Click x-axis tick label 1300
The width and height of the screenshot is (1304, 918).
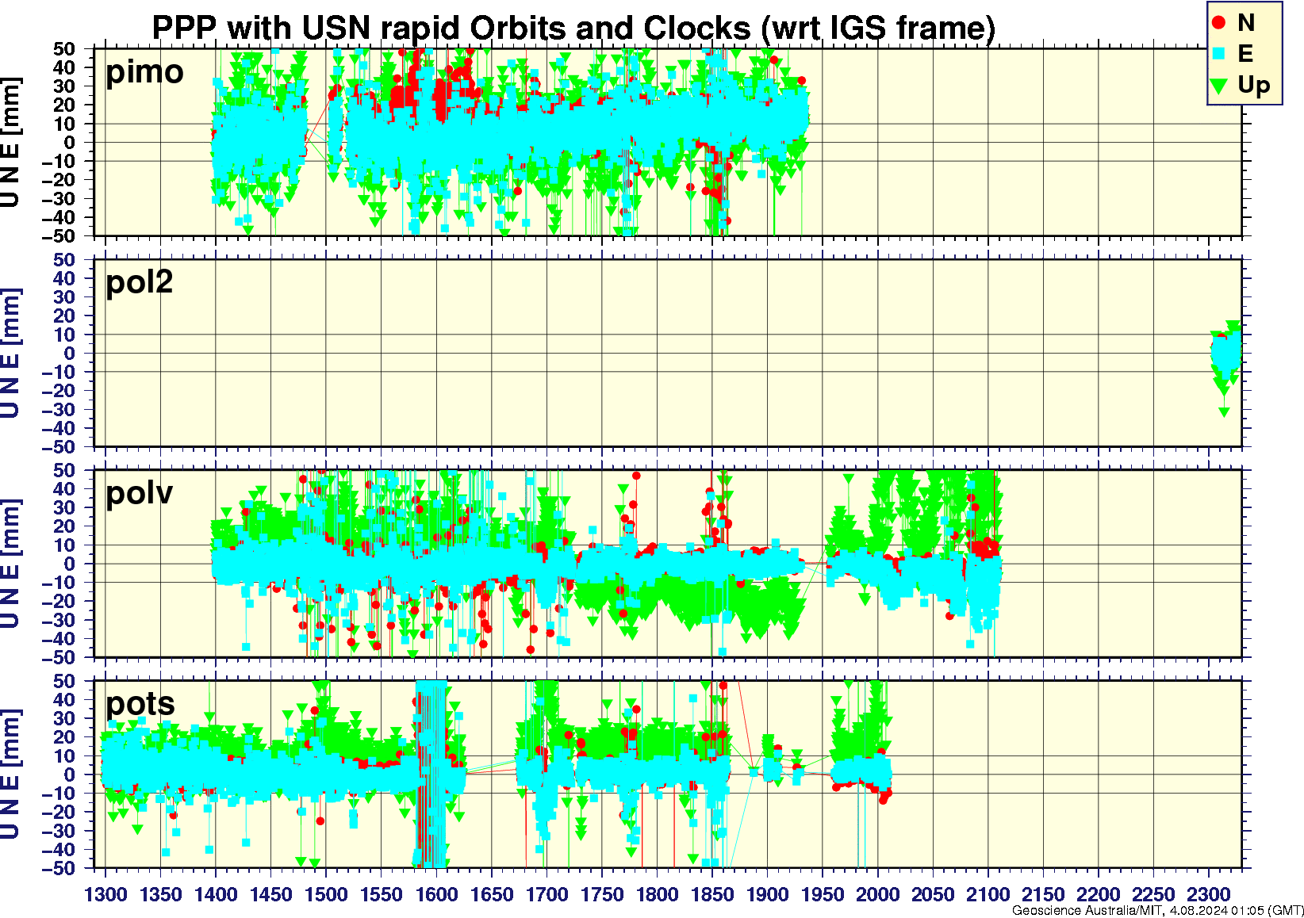pyautogui.click(x=106, y=894)
